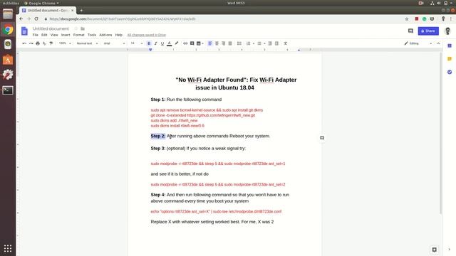Viewport: 456px width, 256px height.
Task: Open Show Applications grid in dock
Action: click(8, 248)
